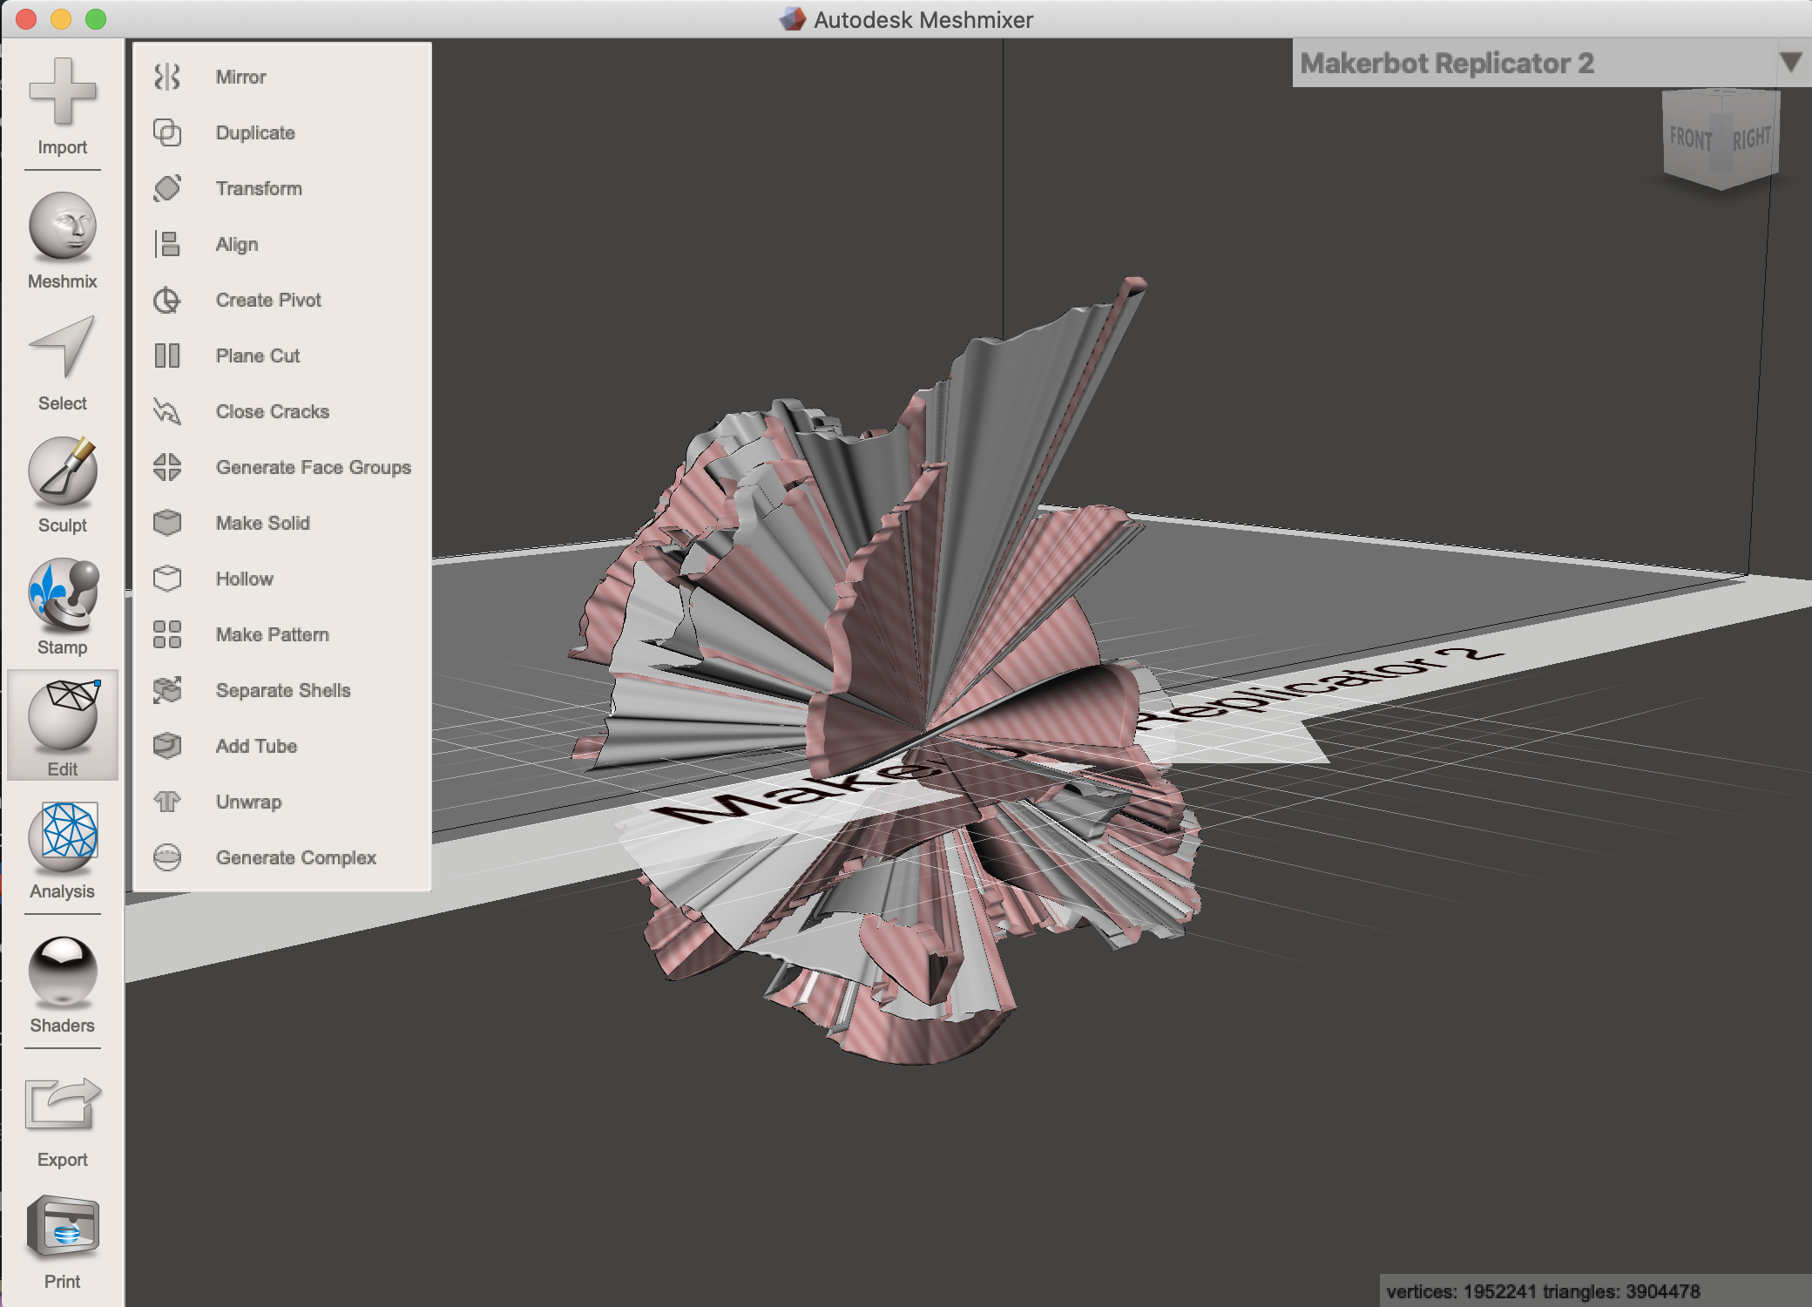Click the Unwrap shirt icon

coord(167,802)
